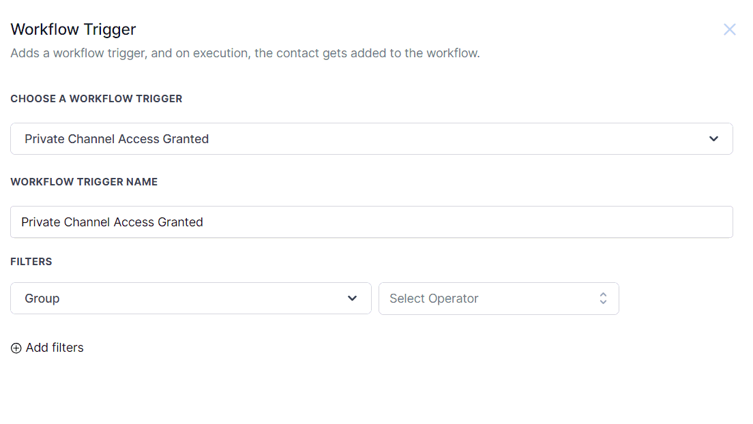Image resolution: width=753 pixels, height=424 pixels.
Task: Click the FILTERS section label
Action: 31,262
